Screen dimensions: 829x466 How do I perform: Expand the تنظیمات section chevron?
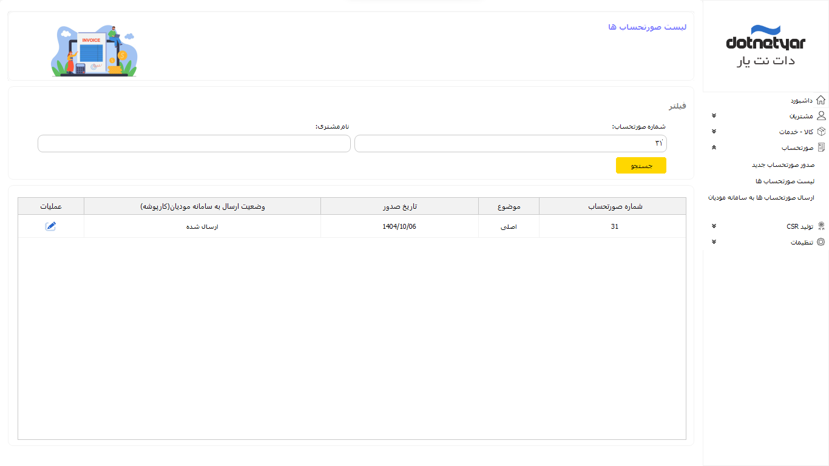(714, 242)
